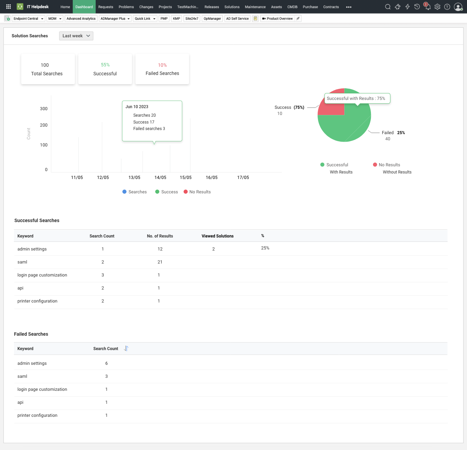This screenshot has height=450, width=467.
Task: Go to the Requests tab
Action: click(106, 7)
